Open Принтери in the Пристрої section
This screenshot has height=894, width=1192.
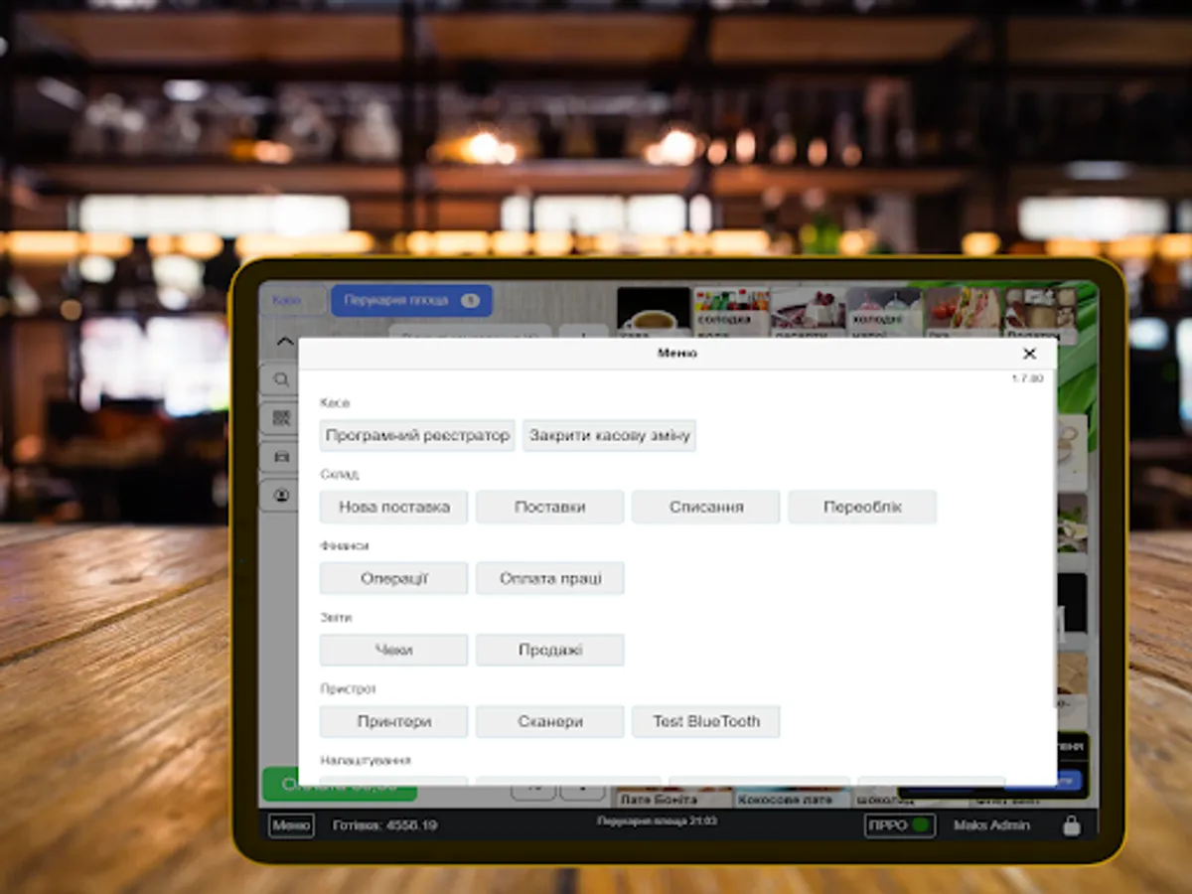coord(393,721)
